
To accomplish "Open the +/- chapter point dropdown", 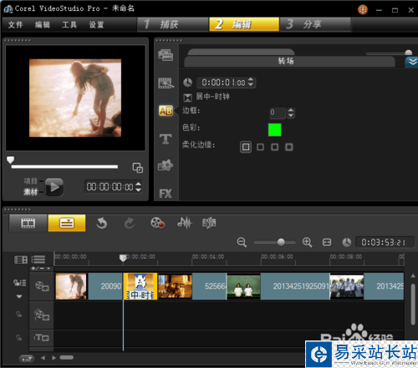I will pyautogui.click(x=41, y=269).
